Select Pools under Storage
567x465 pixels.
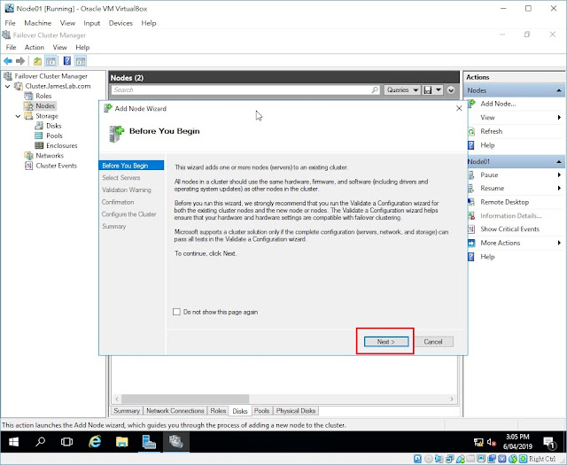coord(54,136)
